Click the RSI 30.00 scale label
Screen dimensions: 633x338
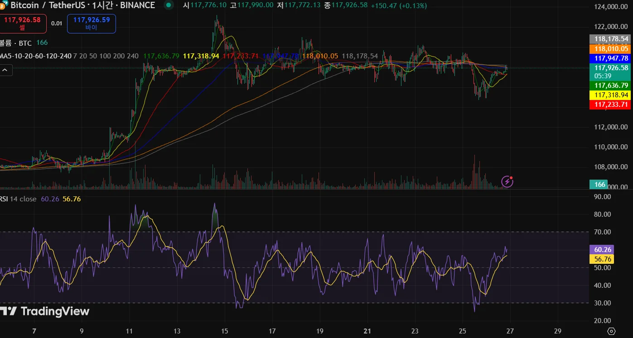pyautogui.click(x=602, y=303)
